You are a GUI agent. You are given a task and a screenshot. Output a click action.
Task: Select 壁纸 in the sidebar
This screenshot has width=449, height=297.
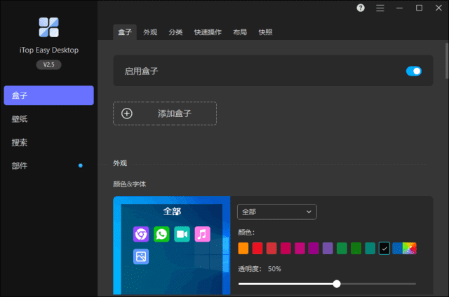pyautogui.click(x=20, y=119)
